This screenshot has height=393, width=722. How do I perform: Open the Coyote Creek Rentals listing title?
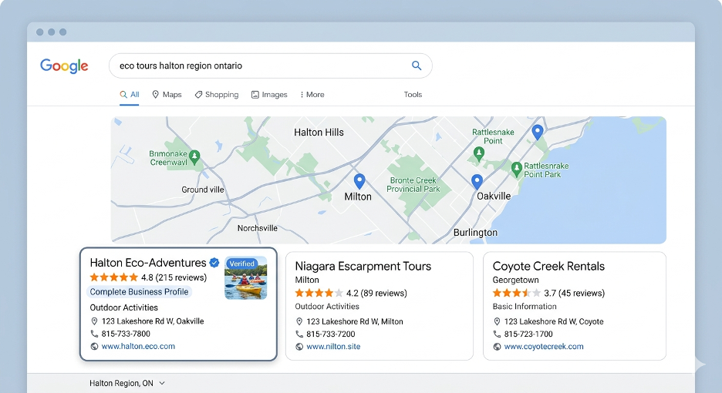(x=548, y=267)
